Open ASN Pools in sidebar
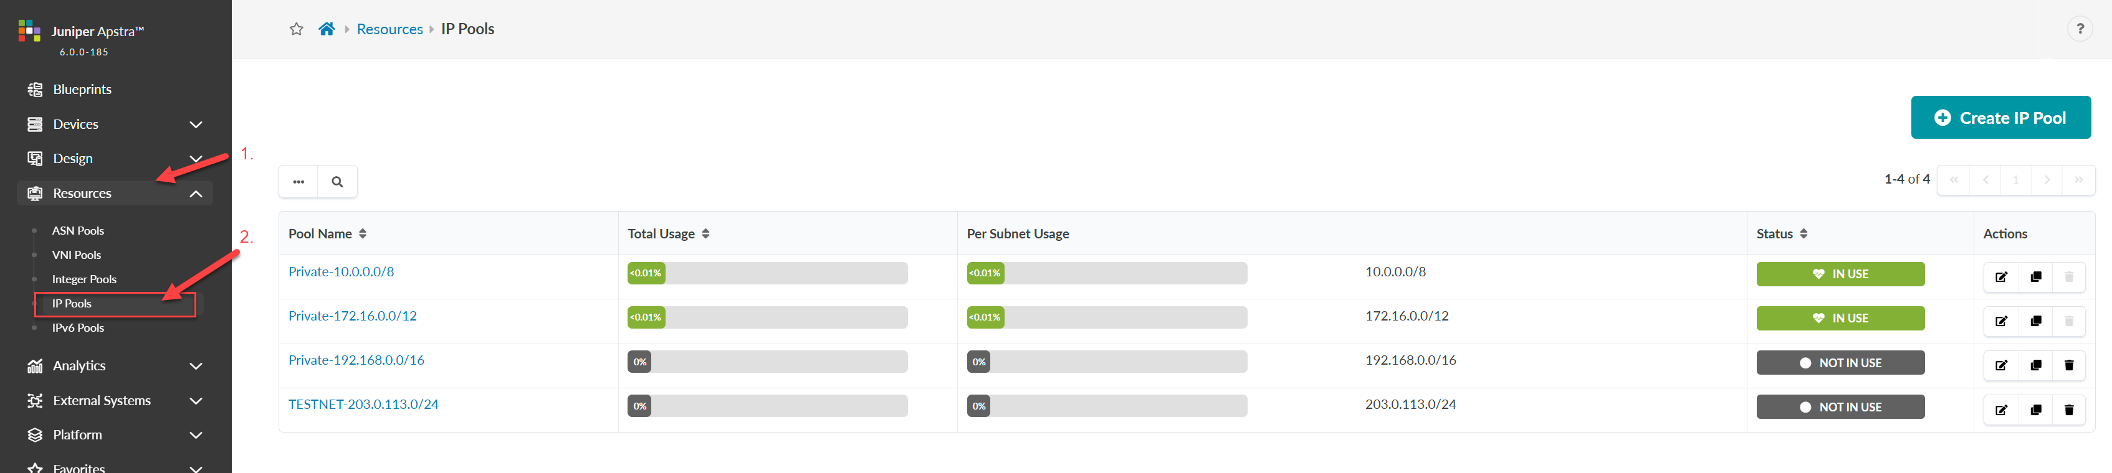2112x473 pixels. click(x=78, y=231)
